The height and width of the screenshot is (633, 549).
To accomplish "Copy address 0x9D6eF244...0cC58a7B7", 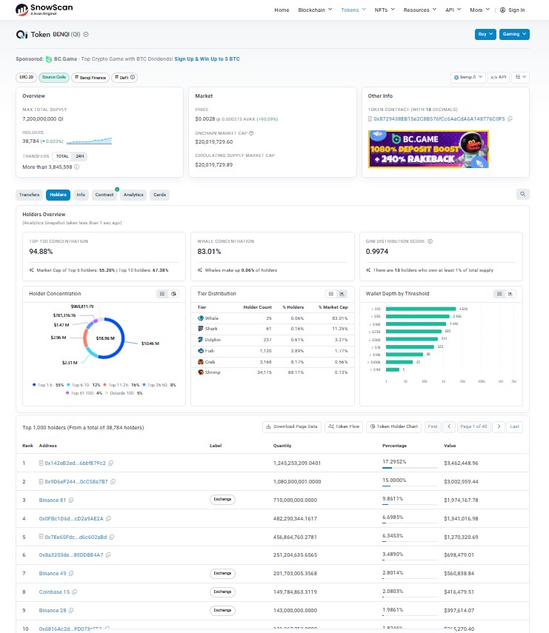I will [113, 482].
